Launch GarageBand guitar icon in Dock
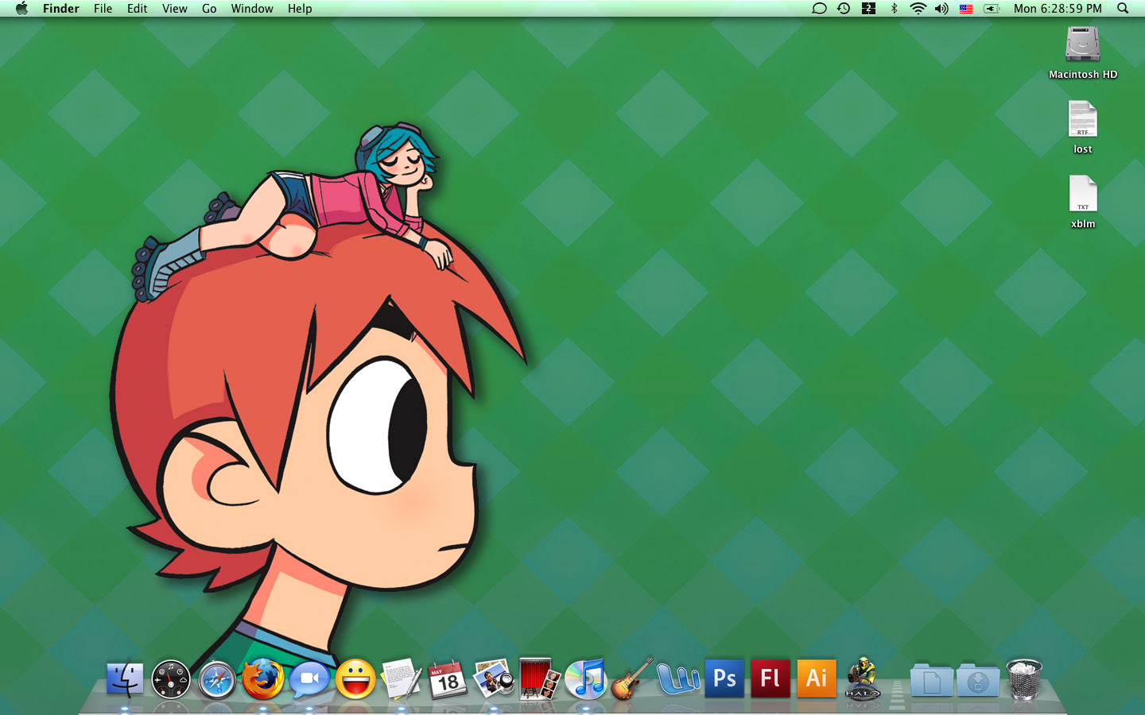Viewport: 1145px width, 715px height. click(632, 679)
